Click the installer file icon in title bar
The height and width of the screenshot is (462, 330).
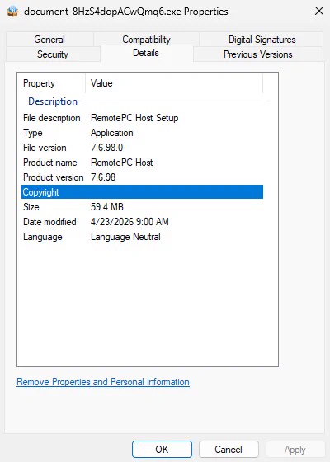pos(12,12)
